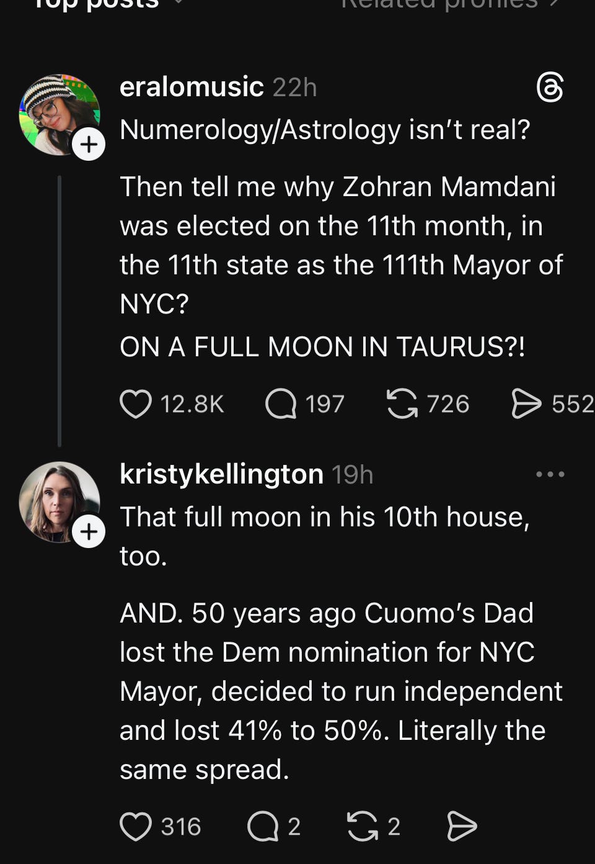
Task: Like kristykellington's reply
Action: pyautogui.click(x=136, y=827)
